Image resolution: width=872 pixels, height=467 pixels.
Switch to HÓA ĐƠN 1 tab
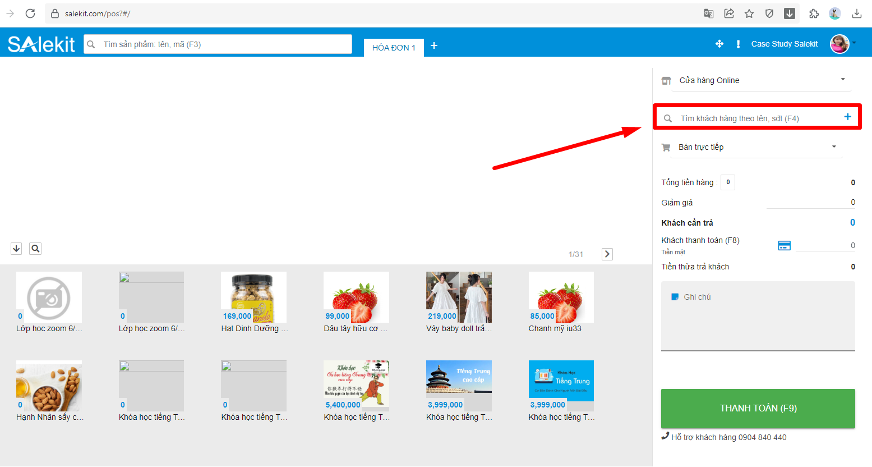[x=394, y=48]
